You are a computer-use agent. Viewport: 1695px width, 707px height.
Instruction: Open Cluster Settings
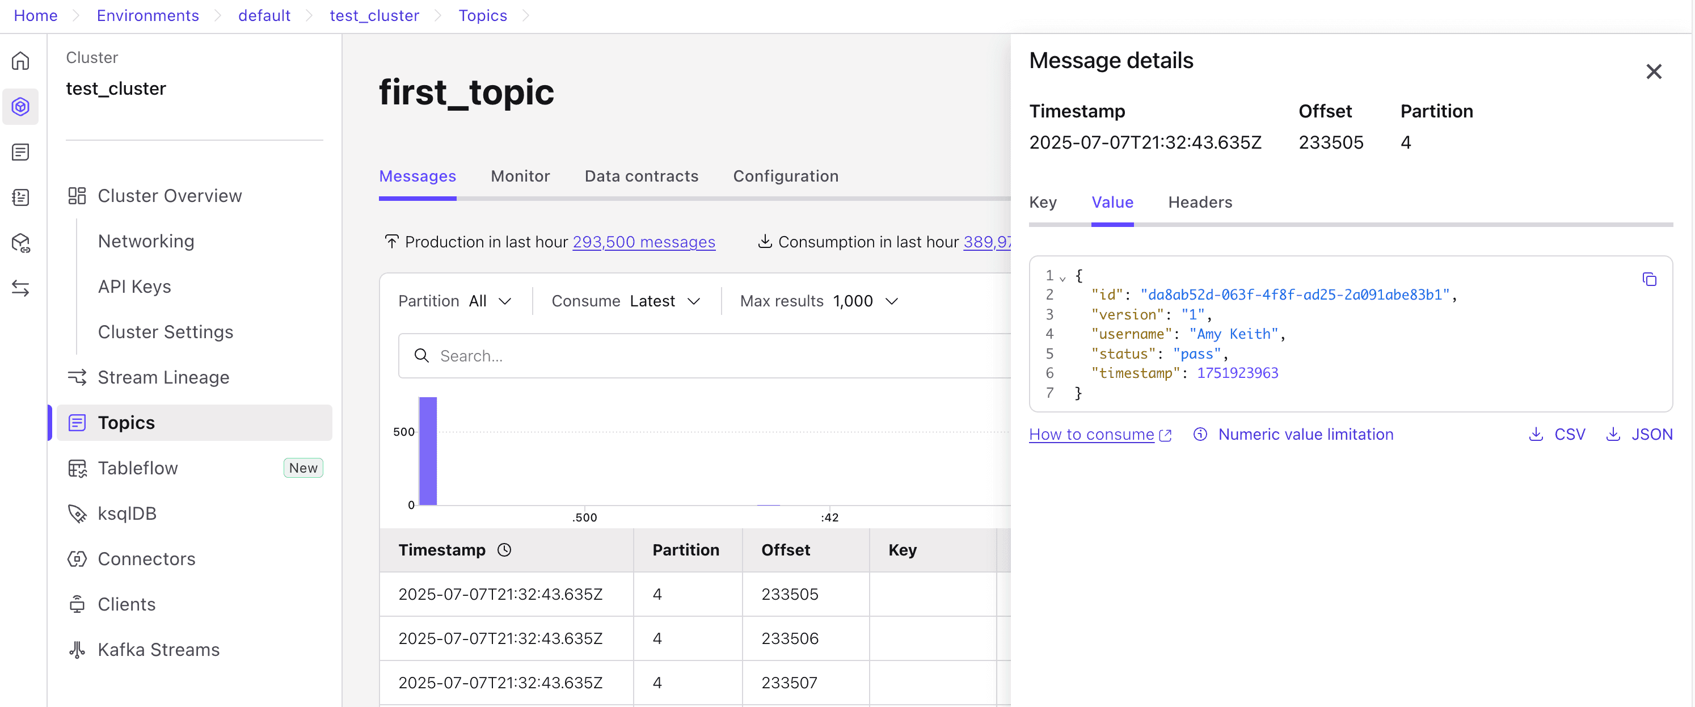coord(165,332)
